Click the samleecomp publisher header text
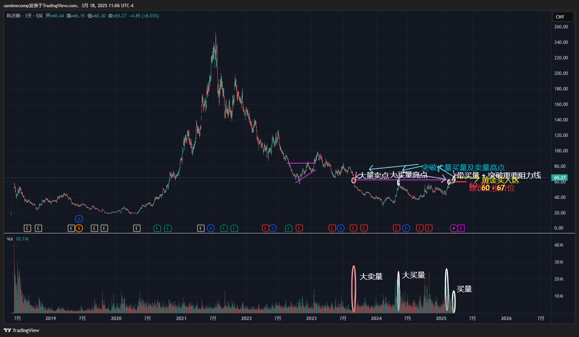The image size is (579, 337). pyautogui.click(x=69, y=6)
